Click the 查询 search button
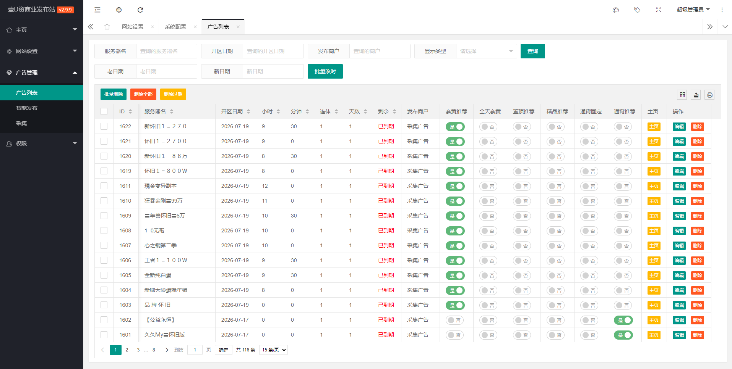Screen dimensions: 732x369 [533, 51]
